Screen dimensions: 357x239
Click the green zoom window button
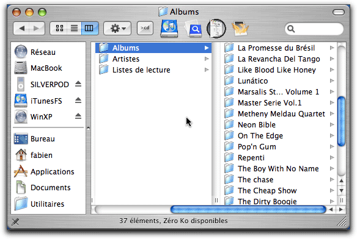click(42, 12)
